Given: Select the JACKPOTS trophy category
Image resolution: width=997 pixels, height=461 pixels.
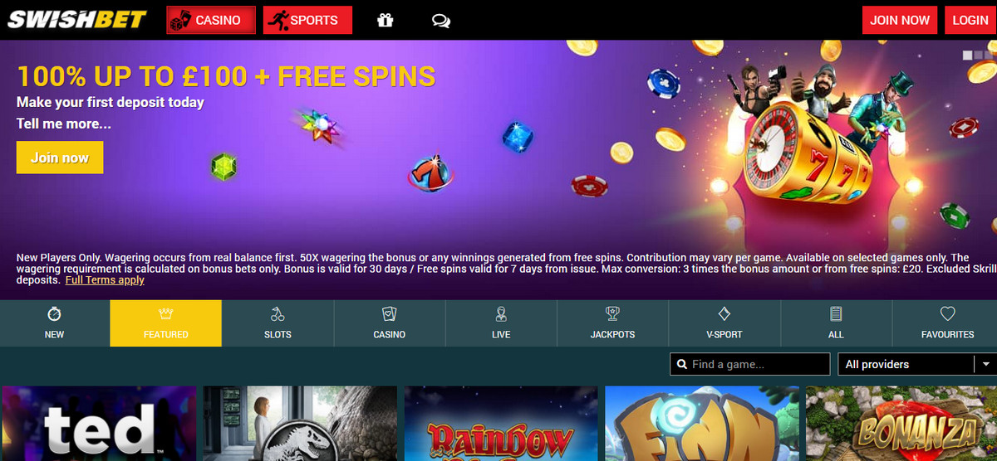Looking at the screenshot, I should coord(612,323).
